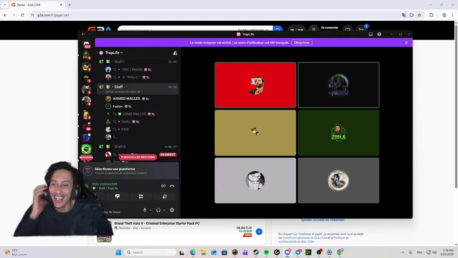
Task: Switch FRA keyboard language in tray
Action: pyautogui.click(x=419, y=252)
